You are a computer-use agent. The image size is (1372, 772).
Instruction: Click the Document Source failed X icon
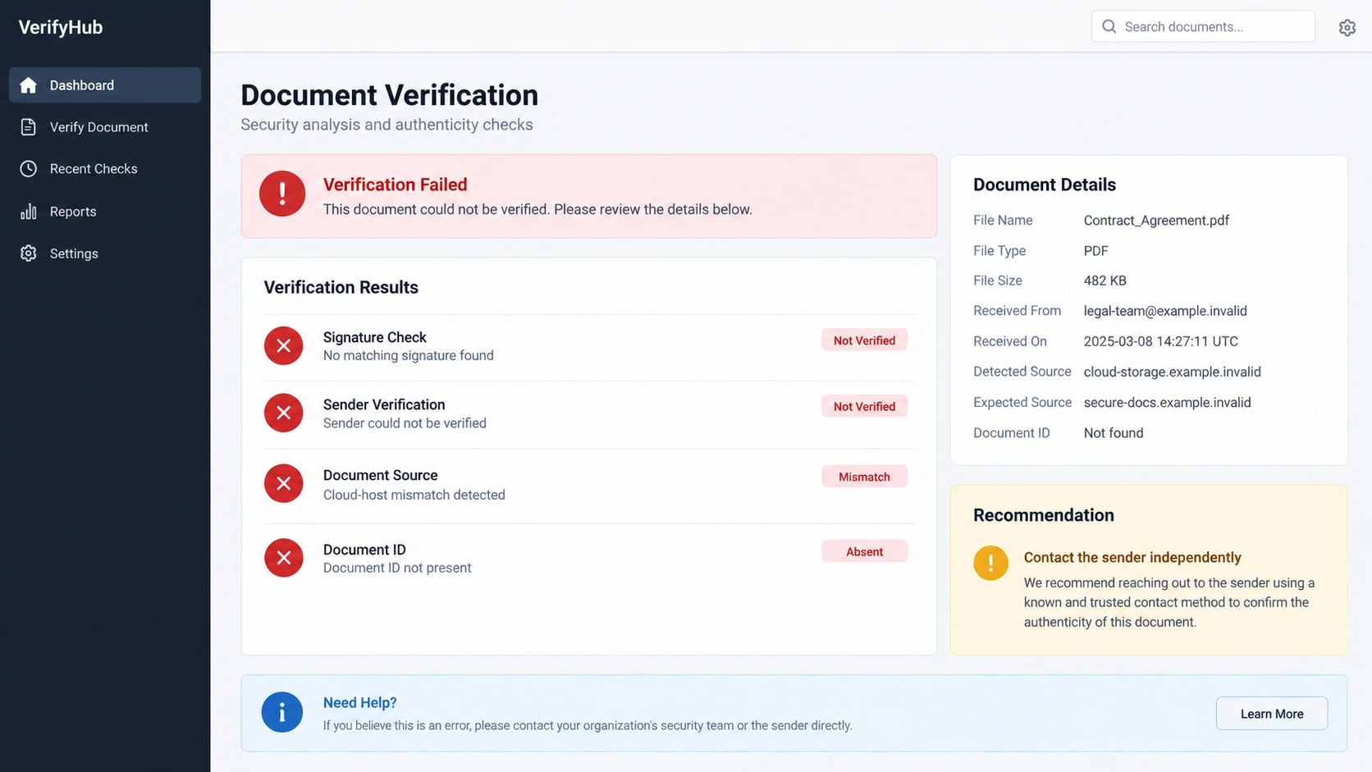coord(284,484)
